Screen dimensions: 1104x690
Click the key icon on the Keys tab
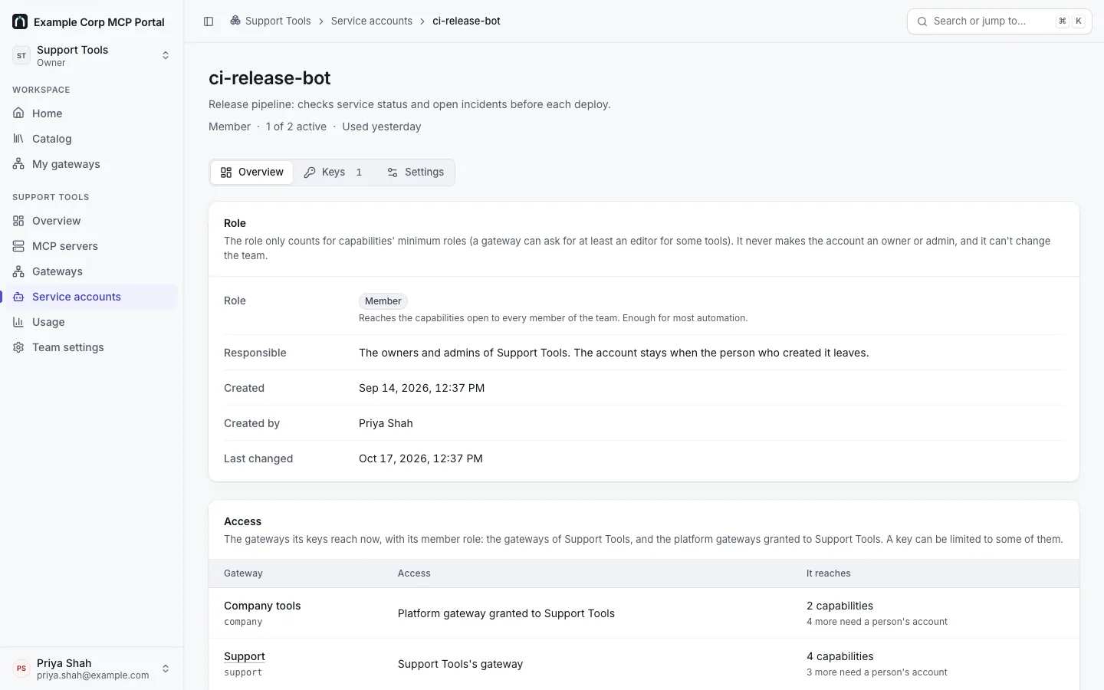tap(310, 172)
